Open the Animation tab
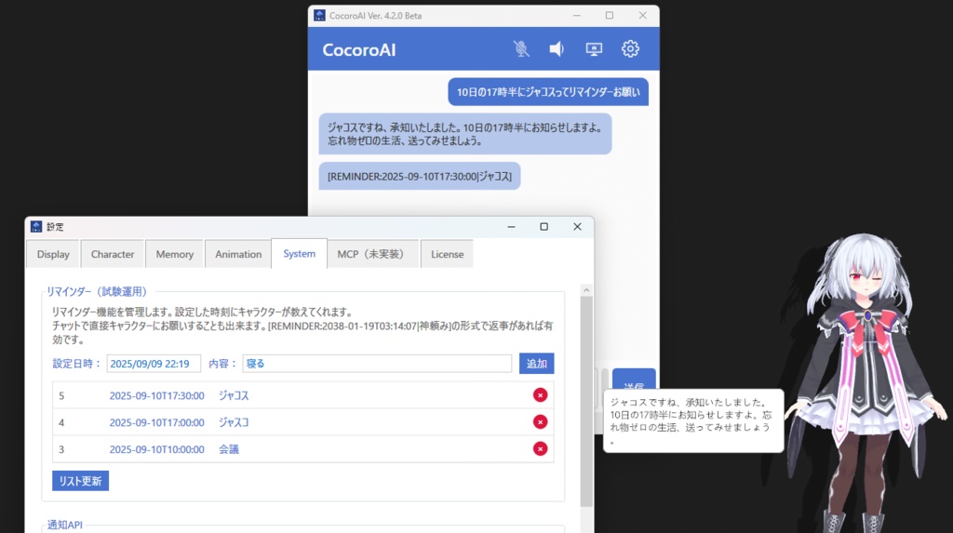 (238, 254)
